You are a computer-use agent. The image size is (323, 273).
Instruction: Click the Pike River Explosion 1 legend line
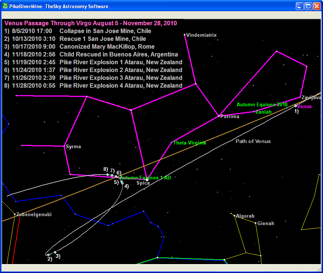(x=121, y=62)
